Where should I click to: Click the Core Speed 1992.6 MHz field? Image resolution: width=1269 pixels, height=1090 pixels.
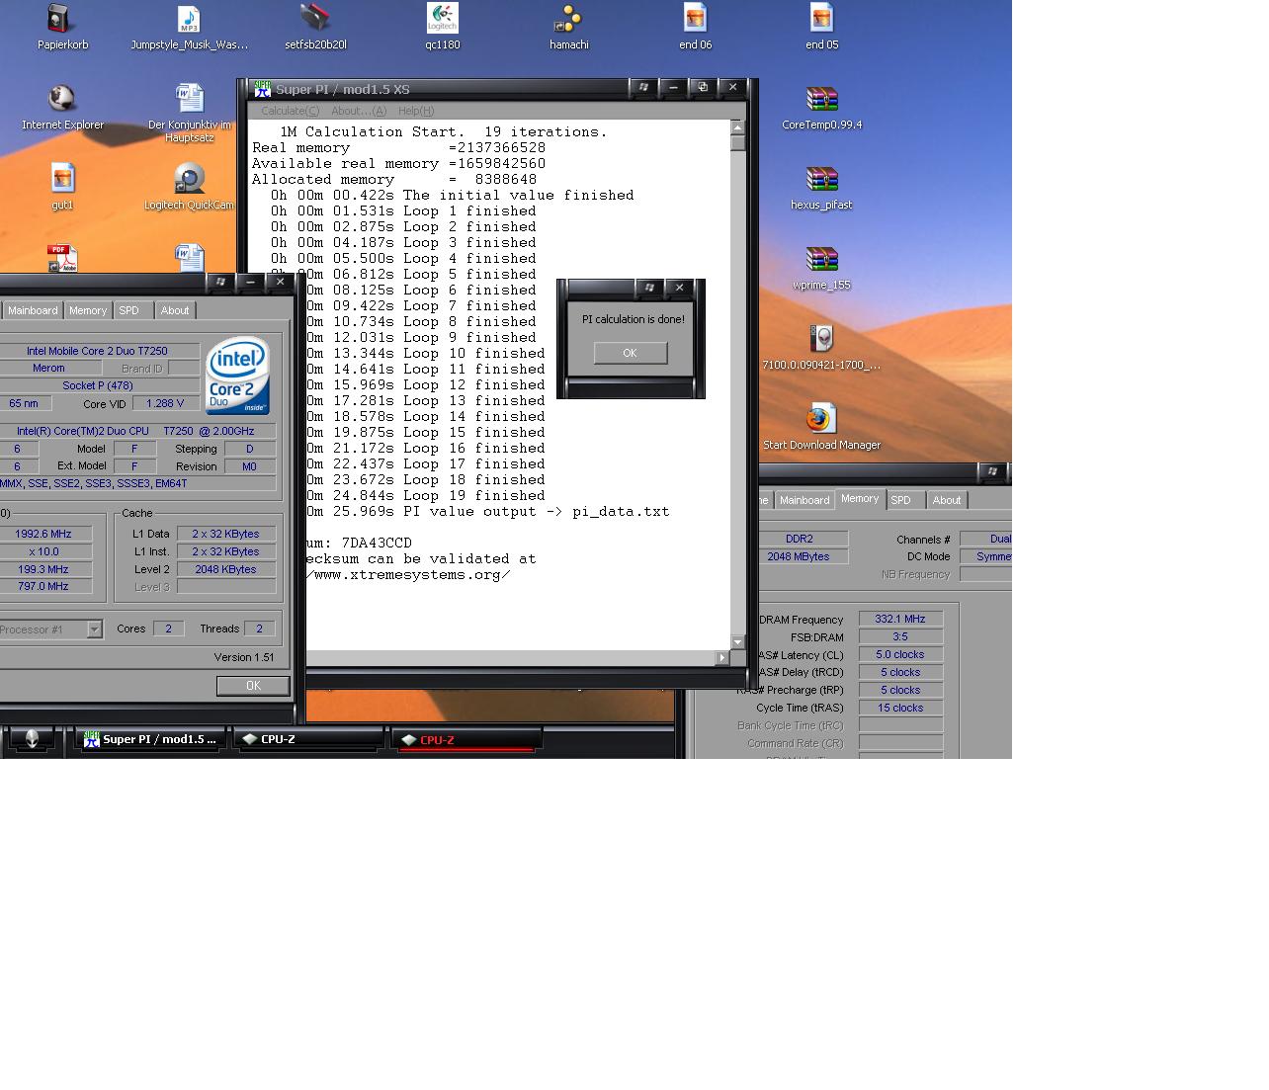pyautogui.click(x=43, y=534)
